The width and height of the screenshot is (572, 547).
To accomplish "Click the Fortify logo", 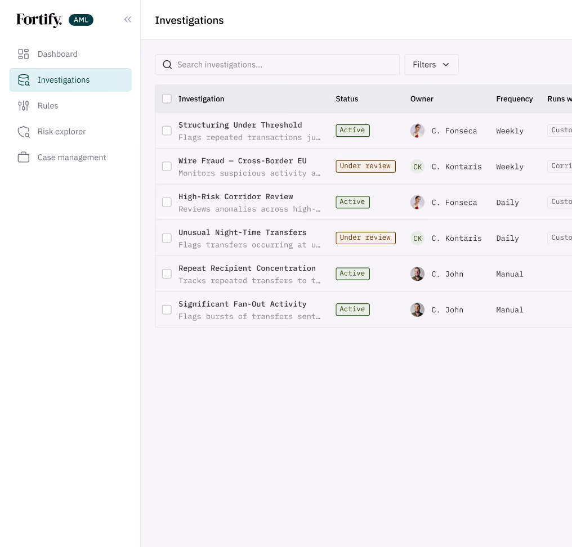I will (39, 20).
